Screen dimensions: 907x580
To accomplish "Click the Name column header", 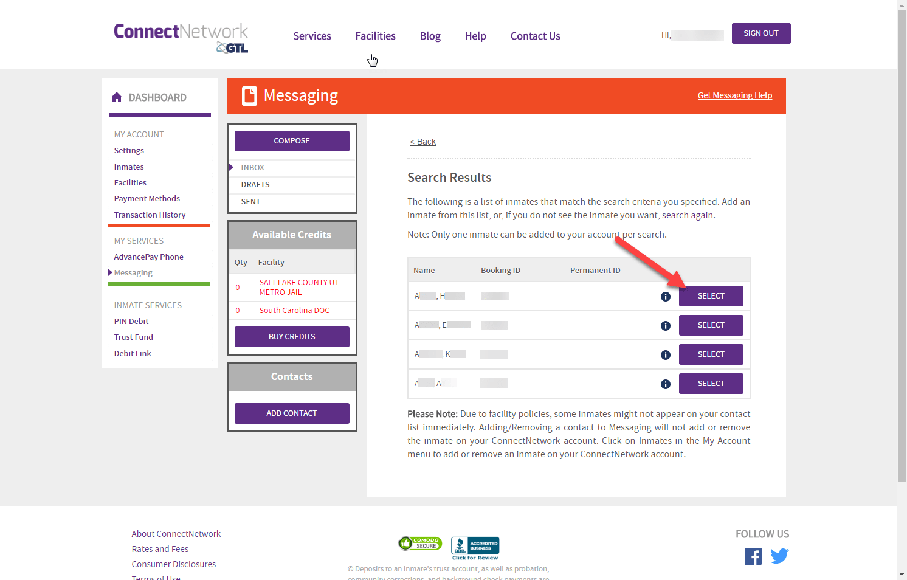I will [424, 271].
